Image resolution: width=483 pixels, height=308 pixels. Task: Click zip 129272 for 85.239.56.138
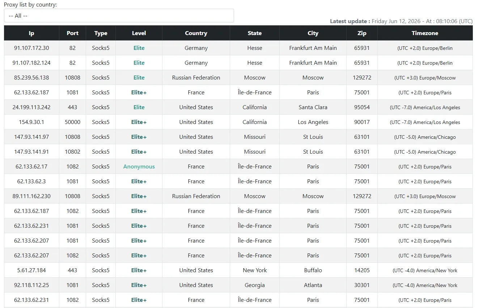pos(362,78)
